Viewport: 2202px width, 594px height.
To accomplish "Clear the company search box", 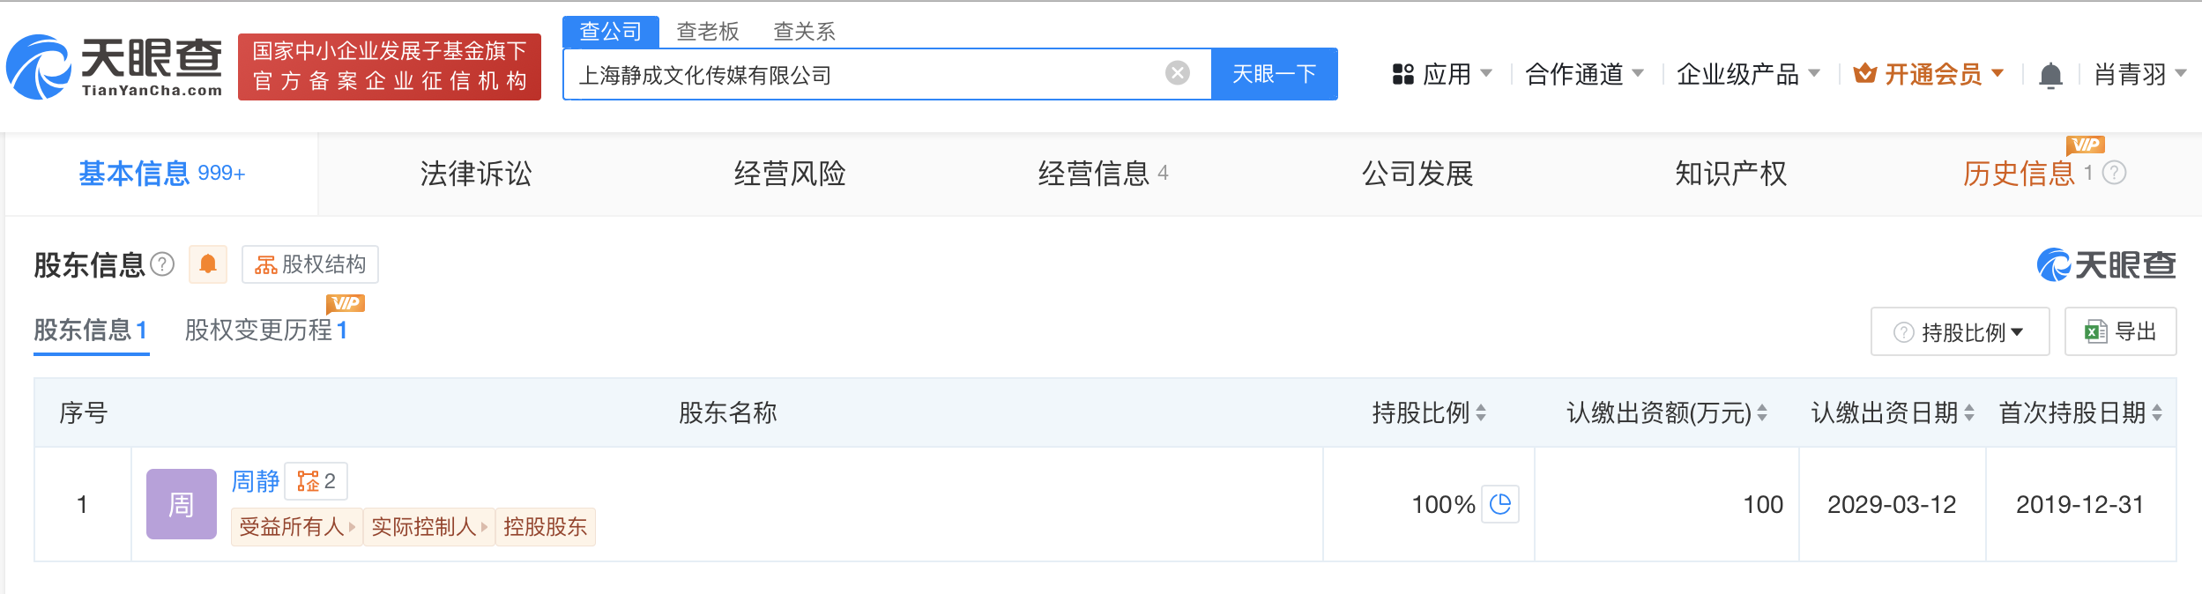I will (x=1177, y=73).
